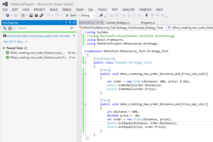
Task: Open the Undo history dropdown arrow
Action: [53, 16]
